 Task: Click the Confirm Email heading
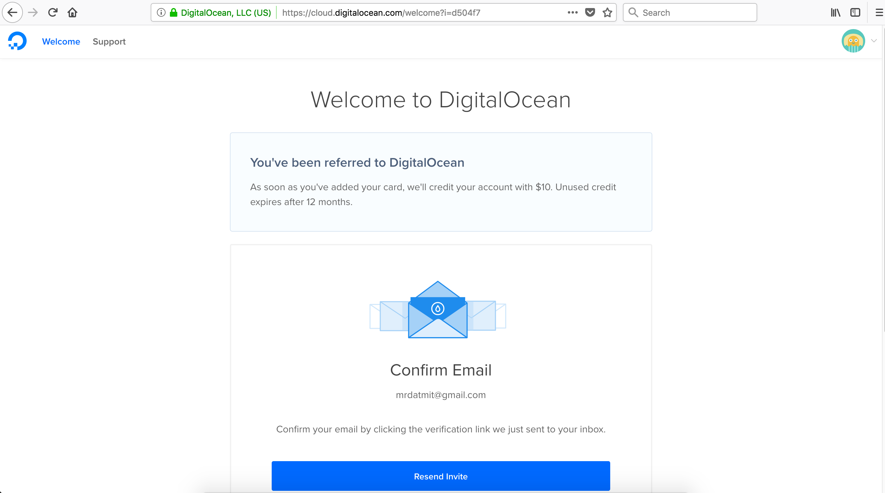(441, 370)
